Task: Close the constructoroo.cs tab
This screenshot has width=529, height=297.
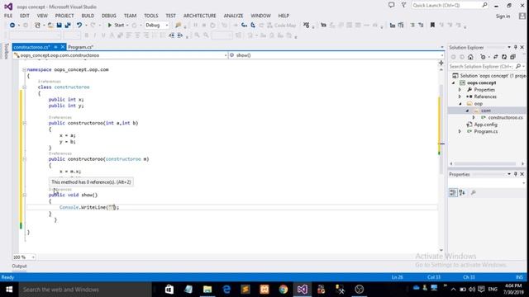Action: click(63, 47)
